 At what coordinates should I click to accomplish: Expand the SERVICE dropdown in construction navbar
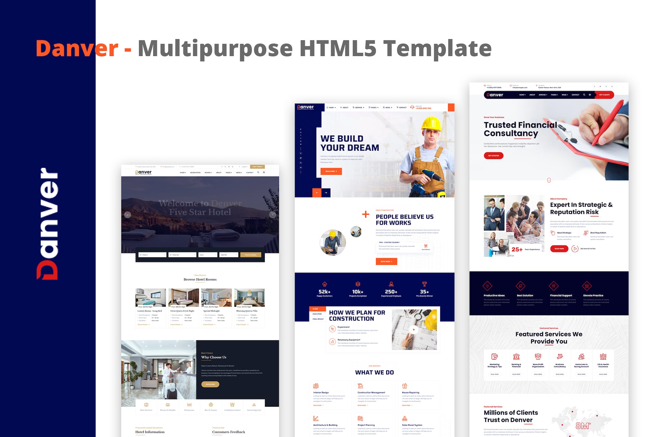click(x=360, y=107)
